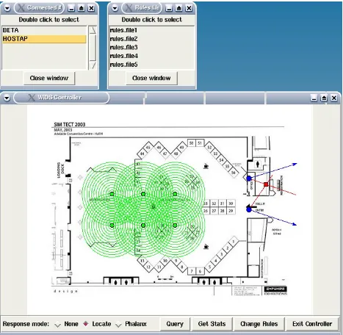Choose rules.file2 in Rules list
Screen dimensions: 343x335
click(151, 39)
